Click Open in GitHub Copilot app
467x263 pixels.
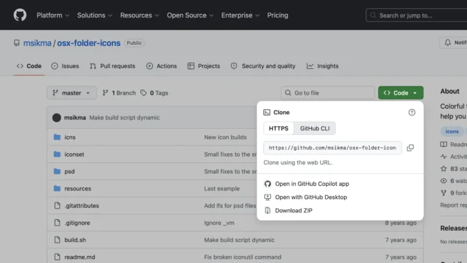[312, 184]
